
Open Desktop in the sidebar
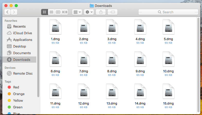pos(19,46)
